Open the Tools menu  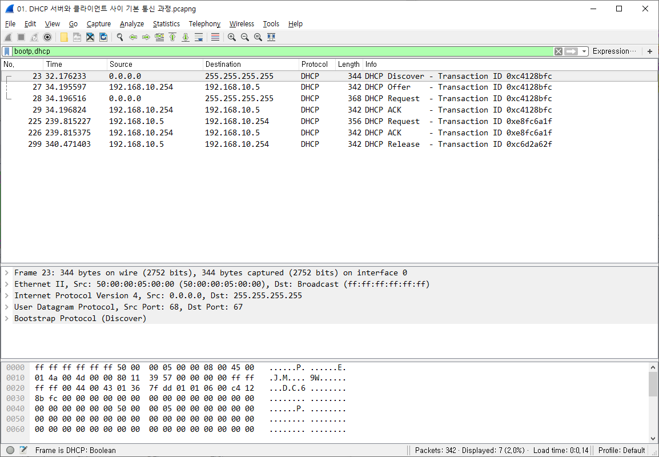(x=271, y=24)
